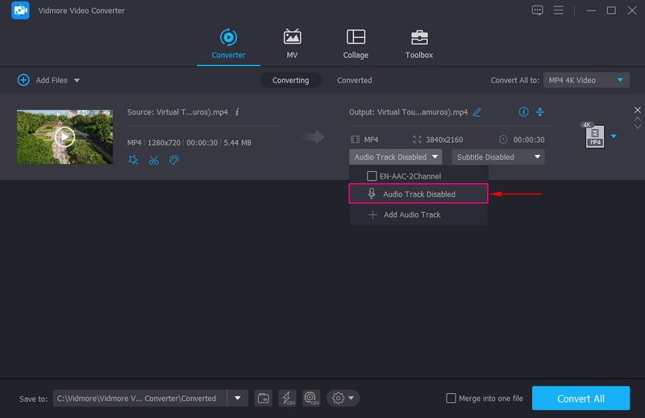
Task: Click the pencil icon to rename output
Action: pos(477,112)
